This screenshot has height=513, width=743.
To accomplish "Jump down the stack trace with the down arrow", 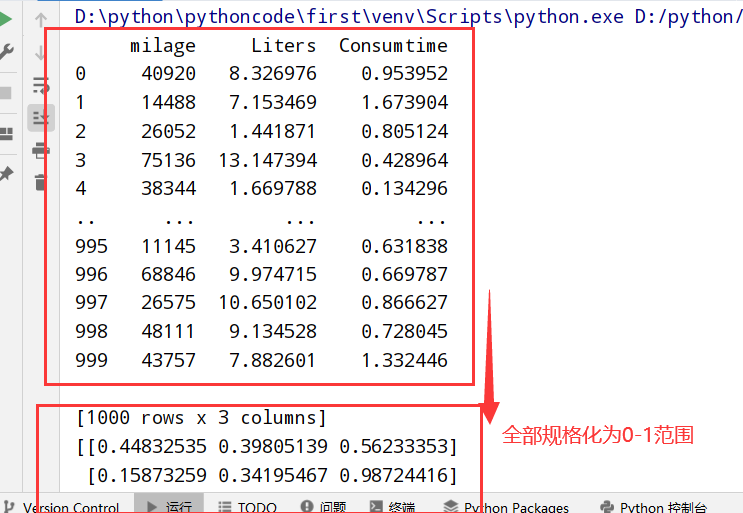I will [41, 52].
